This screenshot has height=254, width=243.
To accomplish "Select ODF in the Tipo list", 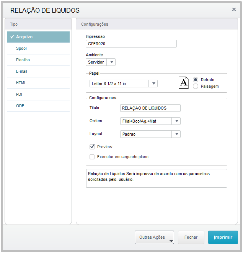I will coord(38,106).
